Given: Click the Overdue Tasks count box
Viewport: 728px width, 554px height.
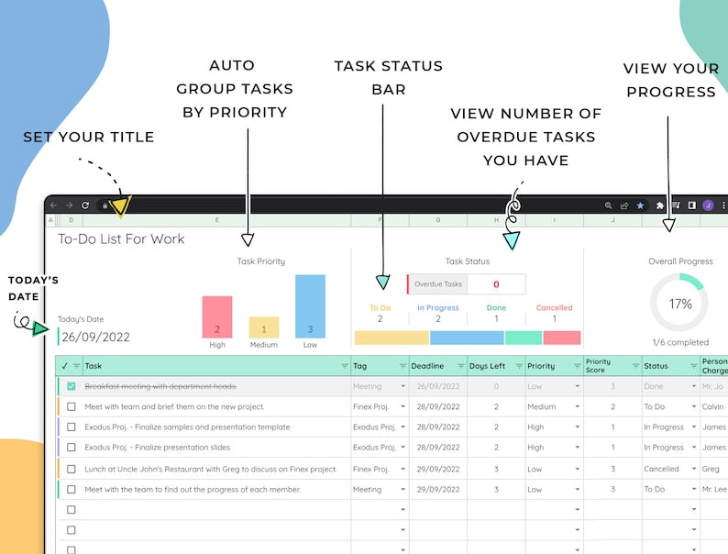Looking at the screenshot, I should (496, 284).
